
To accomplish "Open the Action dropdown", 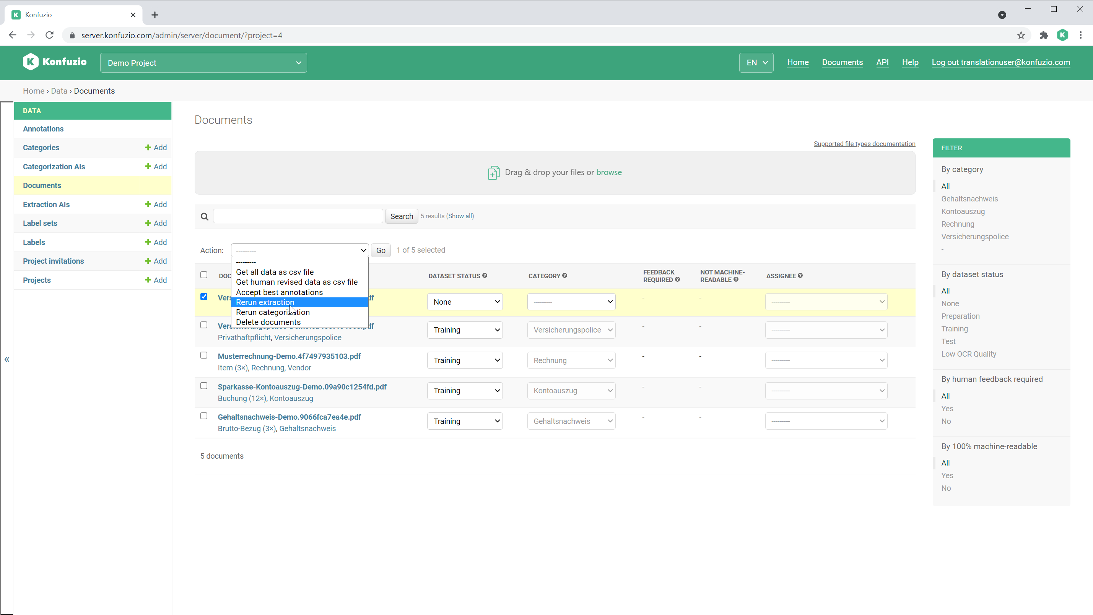I will pos(299,250).
